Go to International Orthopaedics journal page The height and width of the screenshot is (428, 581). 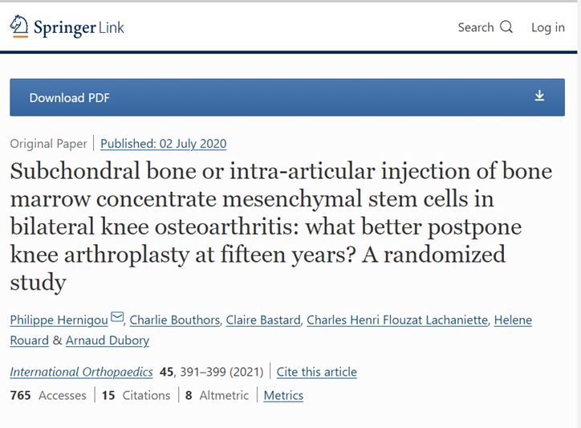click(x=81, y=372)
